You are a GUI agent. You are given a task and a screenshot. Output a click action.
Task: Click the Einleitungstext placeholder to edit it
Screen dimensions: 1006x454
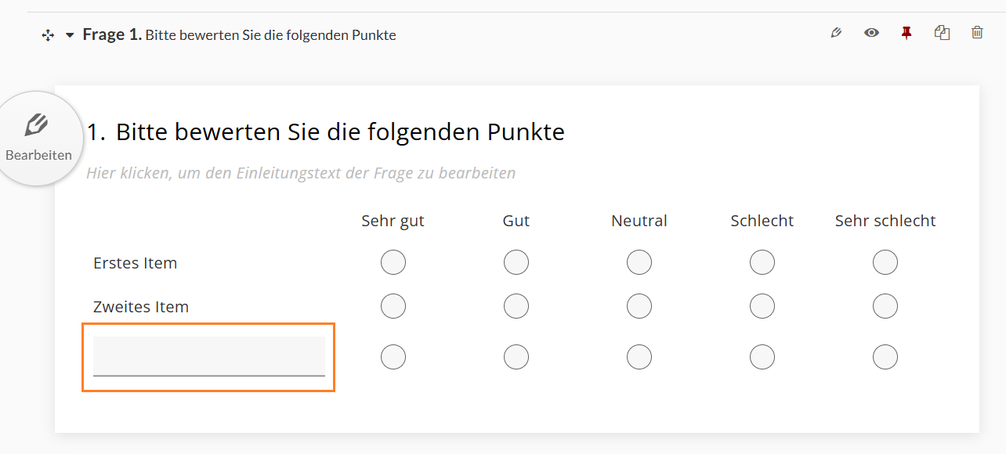301,173
